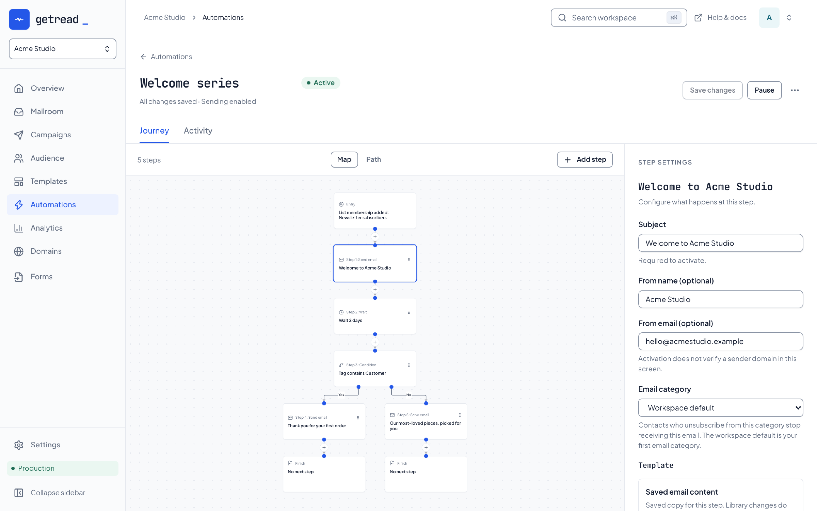
Task: Open the Audience people icon
Action: [19, 158]
